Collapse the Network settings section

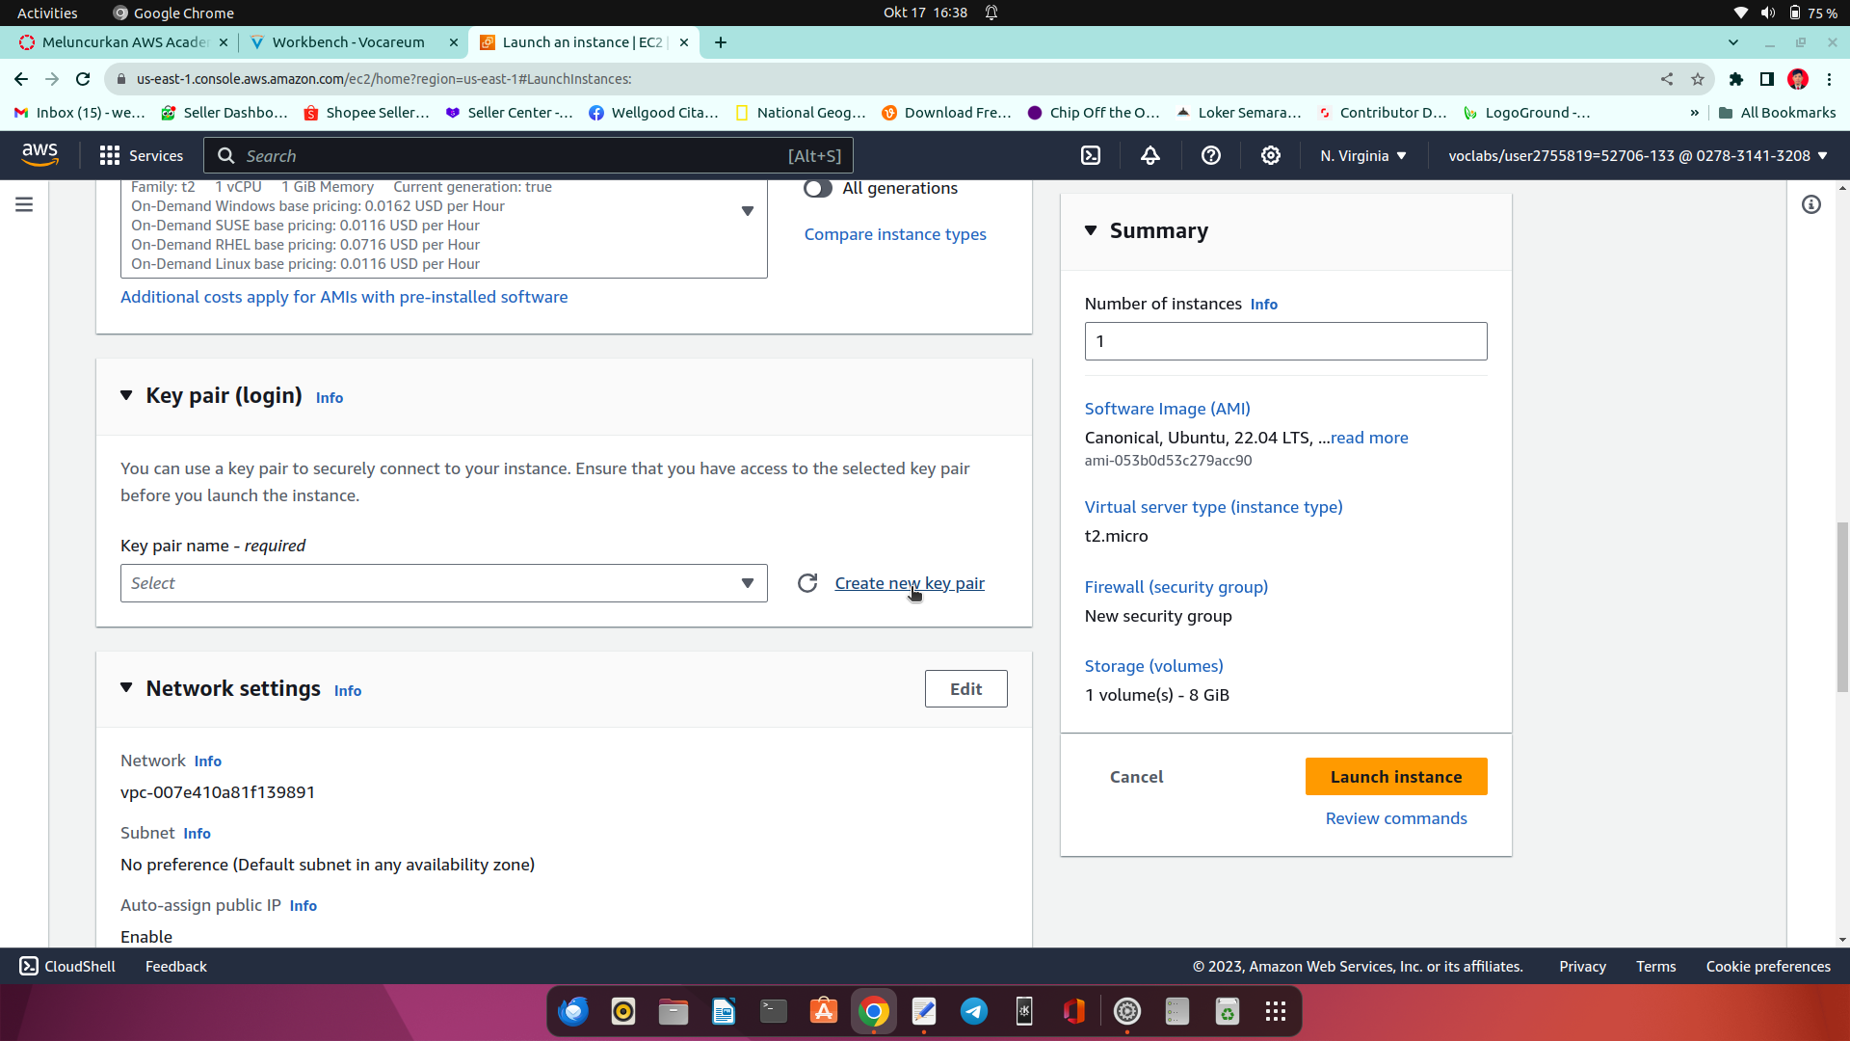[126, 688]
